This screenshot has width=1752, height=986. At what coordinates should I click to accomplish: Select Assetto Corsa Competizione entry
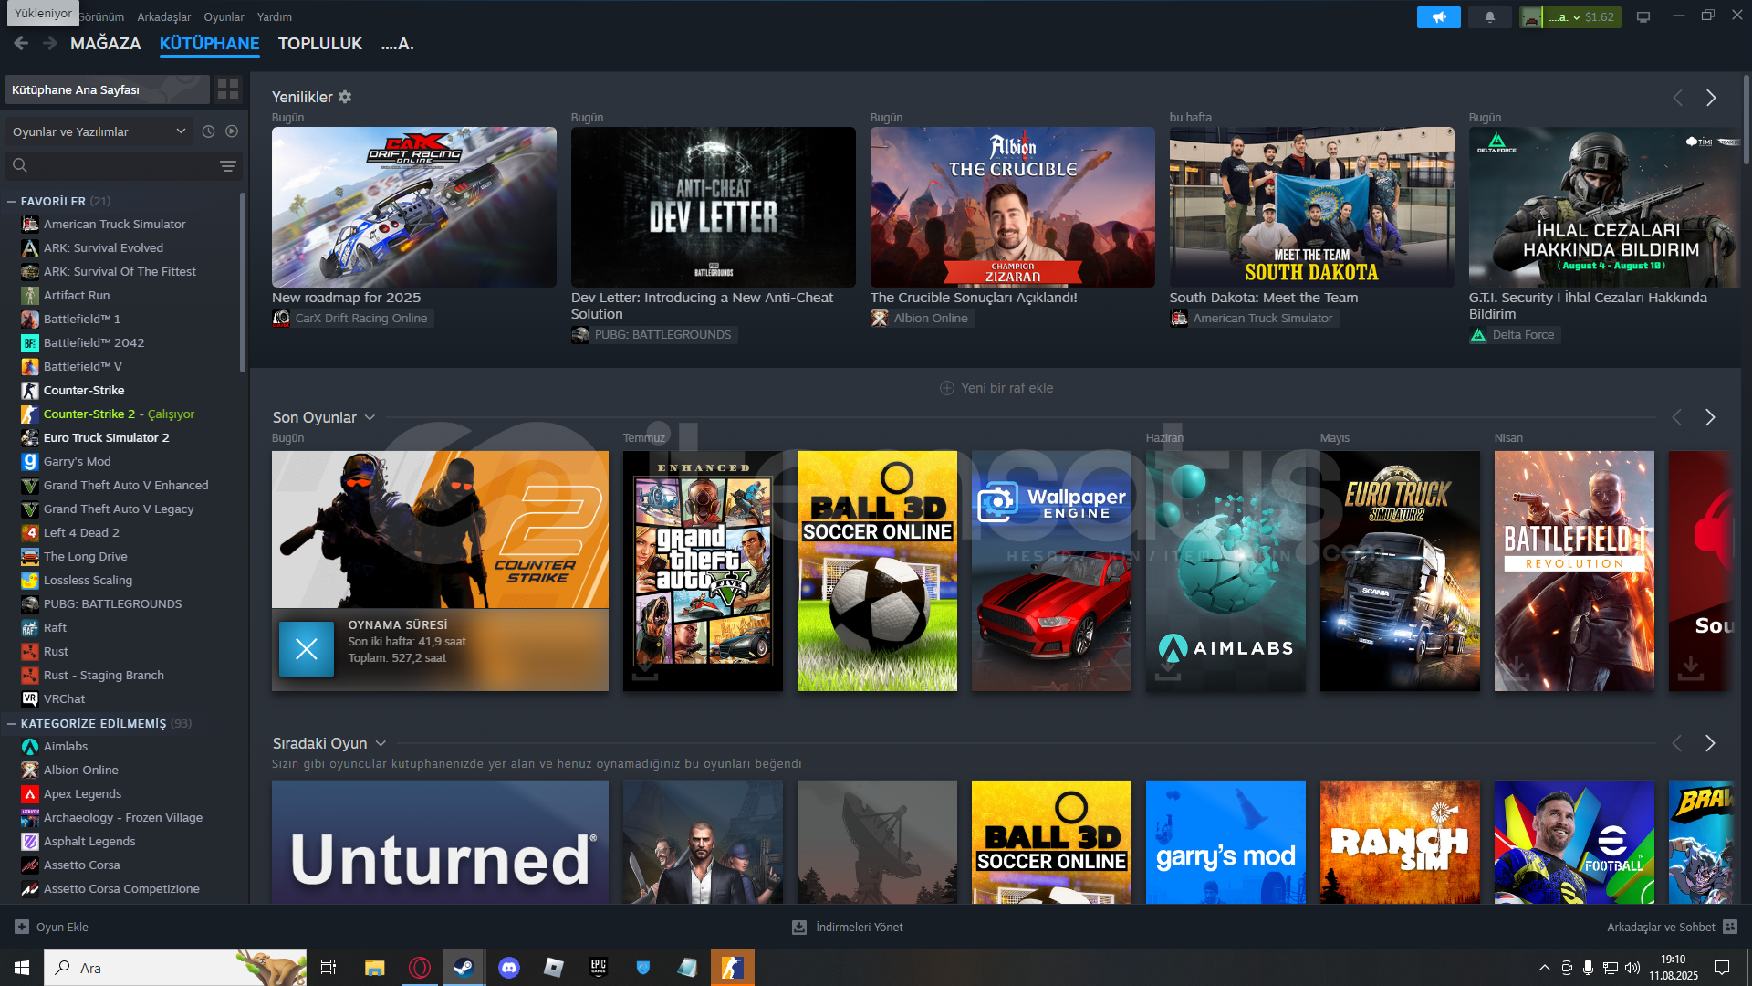click(121, 888)
